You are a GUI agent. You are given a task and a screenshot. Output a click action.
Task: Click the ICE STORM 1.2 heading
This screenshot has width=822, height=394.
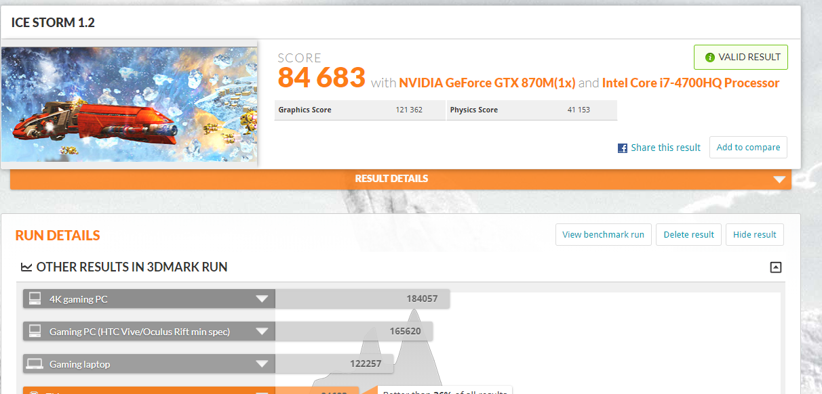pos(53,23)
